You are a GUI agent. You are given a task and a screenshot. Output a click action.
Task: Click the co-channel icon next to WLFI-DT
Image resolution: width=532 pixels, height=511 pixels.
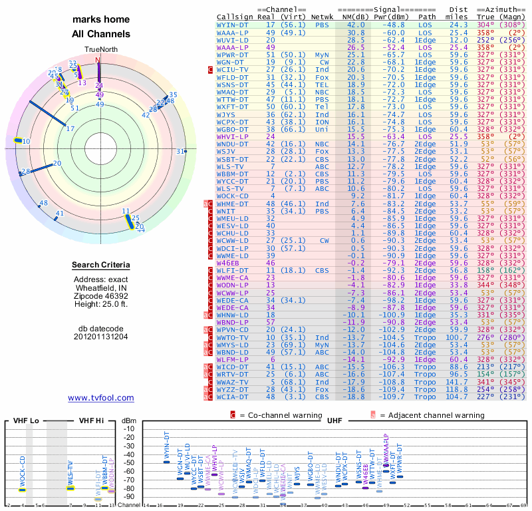(x=210, y=271)
